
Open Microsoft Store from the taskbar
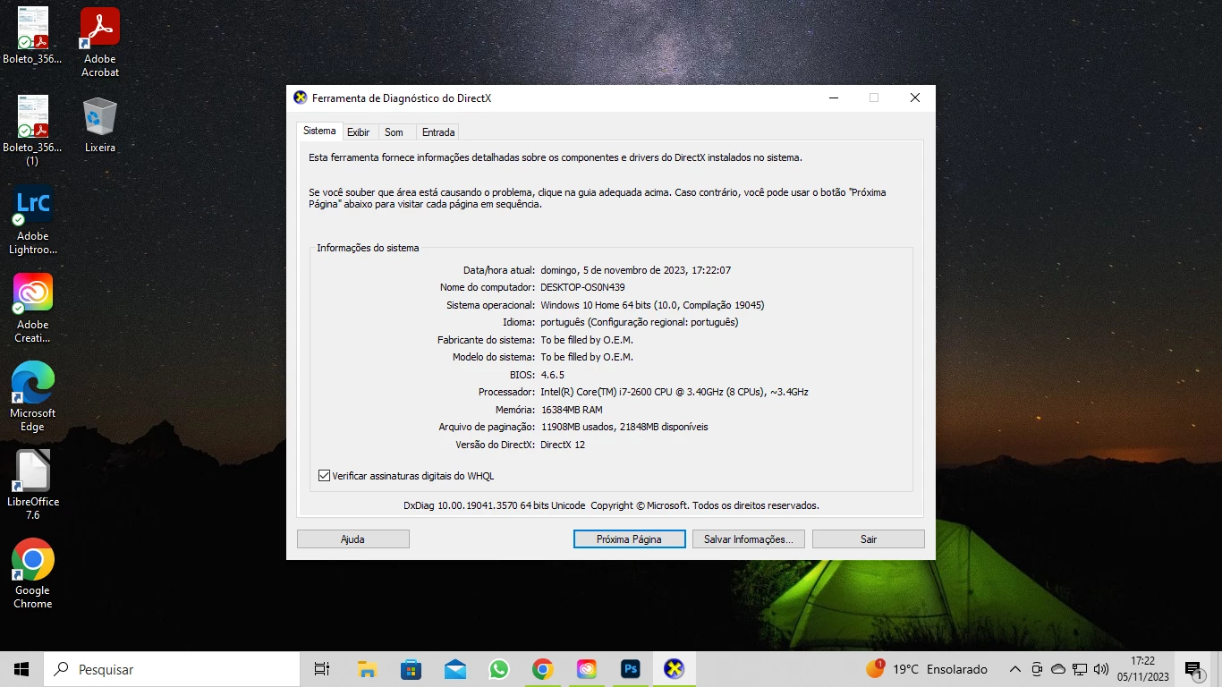[x=411, y=669]
